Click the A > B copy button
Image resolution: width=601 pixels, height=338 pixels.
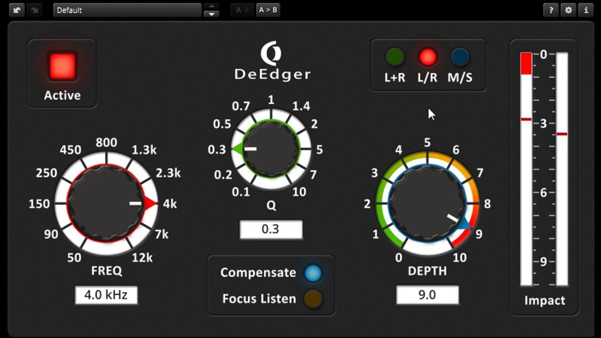click(268, 10)
